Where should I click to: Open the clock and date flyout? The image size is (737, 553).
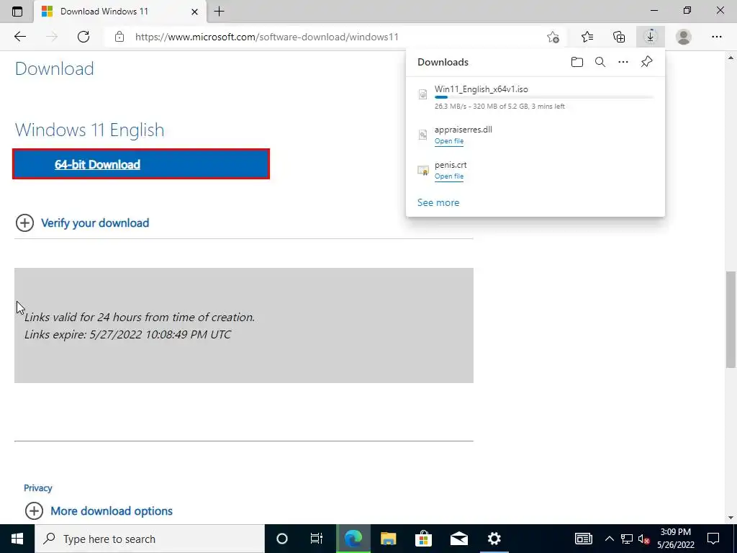pyautogui.click(x=675, y=539)
